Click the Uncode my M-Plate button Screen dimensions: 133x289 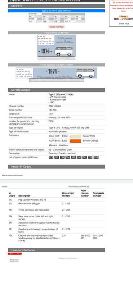pos(57,27)
